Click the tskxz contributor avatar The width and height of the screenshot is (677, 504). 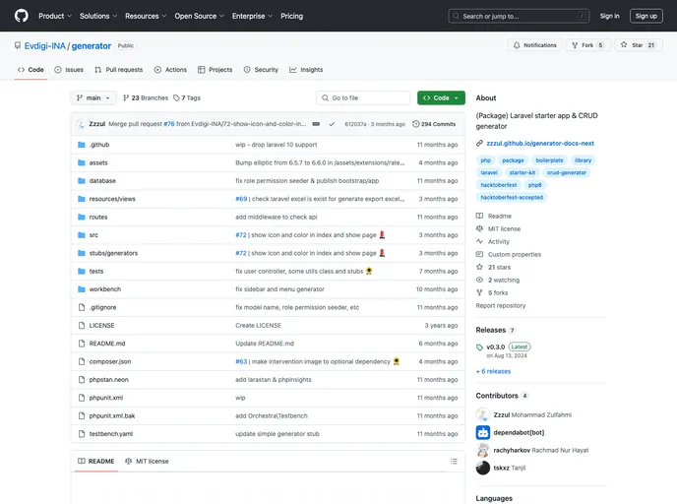click(x=483, y=468)
